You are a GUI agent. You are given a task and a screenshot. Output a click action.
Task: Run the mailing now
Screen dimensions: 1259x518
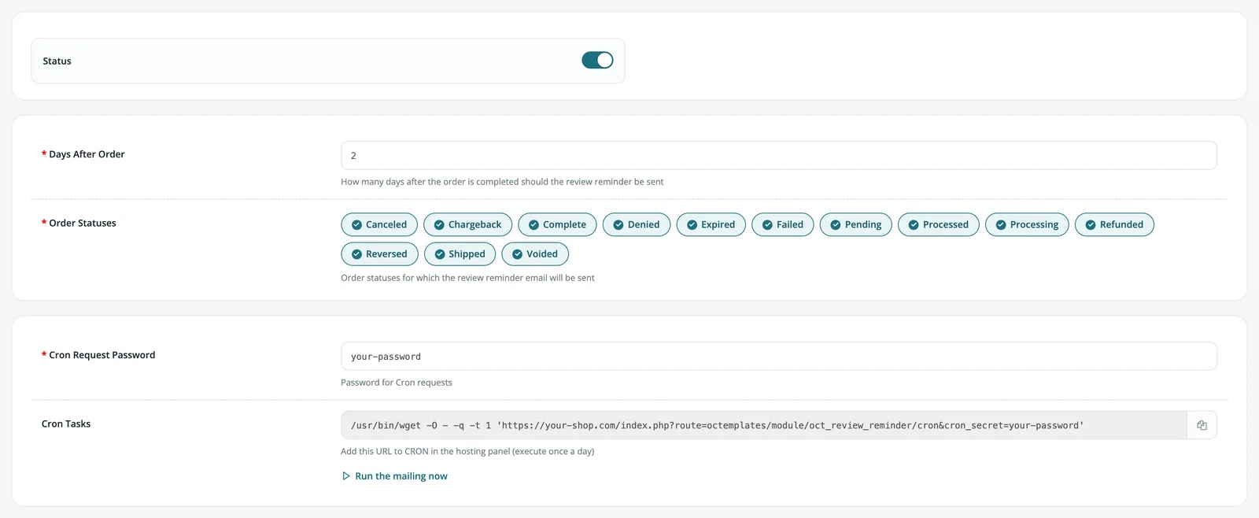pyautogui.click(x=395, y=476)
